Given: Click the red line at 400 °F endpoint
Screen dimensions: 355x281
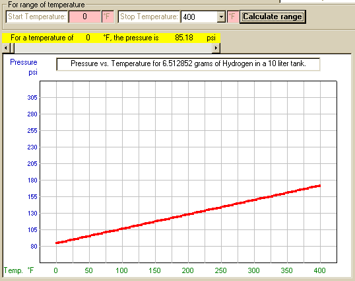Looking at the screenshot, I should pos(319,186).
